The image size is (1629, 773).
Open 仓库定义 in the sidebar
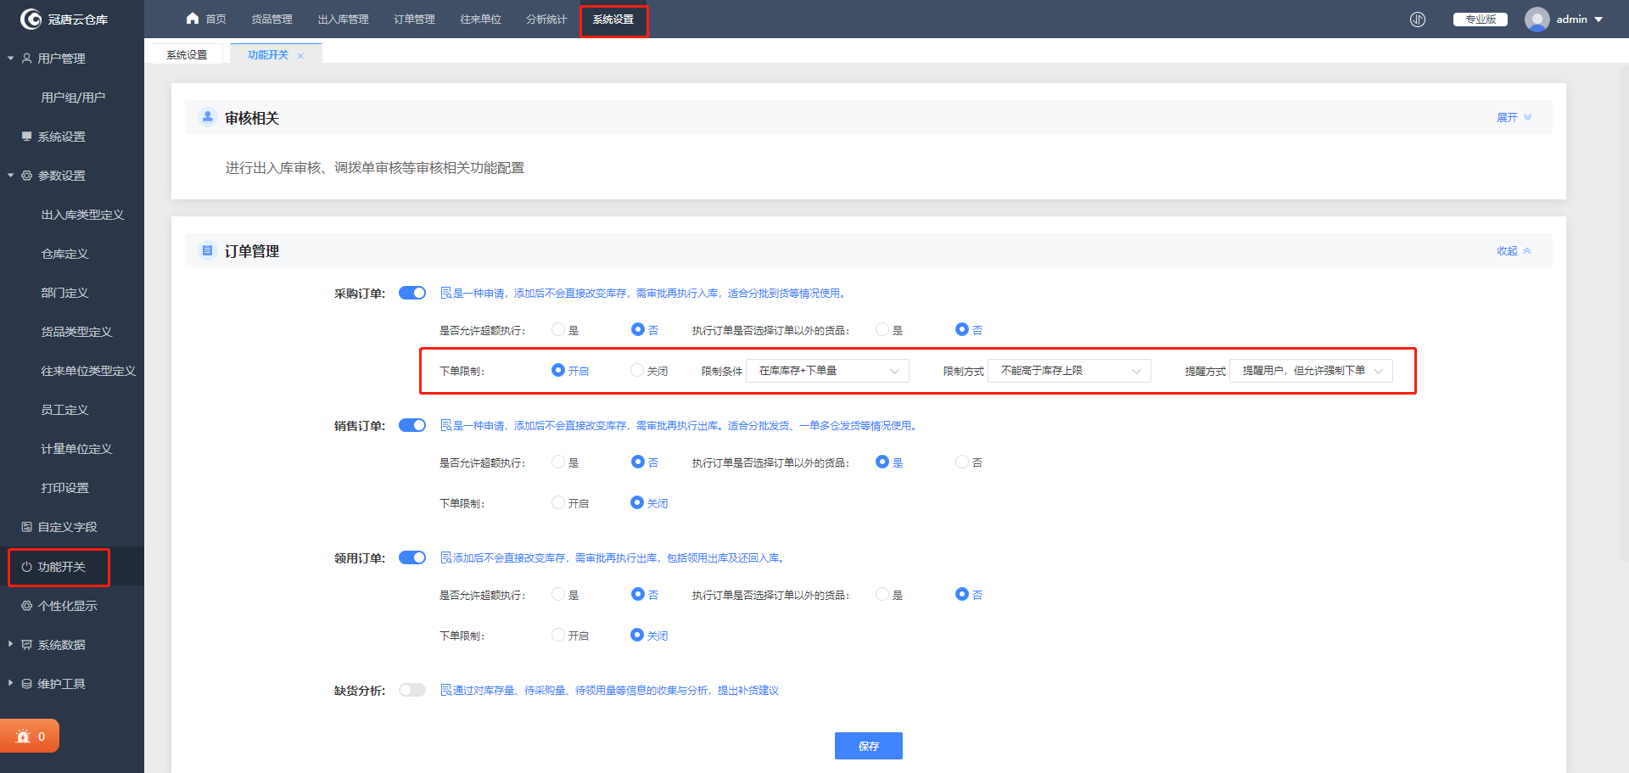[65, 254]
